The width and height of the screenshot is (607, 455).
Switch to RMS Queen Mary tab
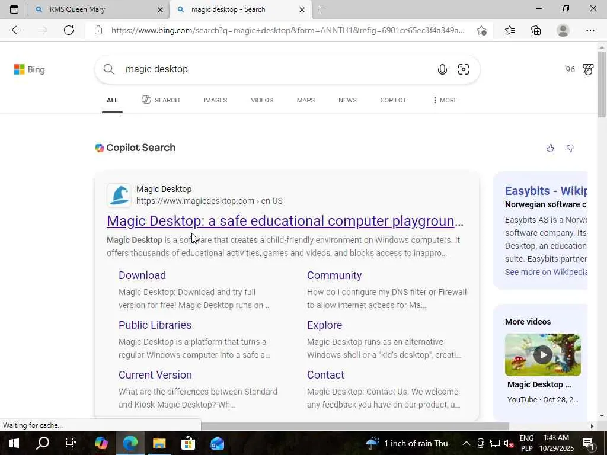pos(77,9)
